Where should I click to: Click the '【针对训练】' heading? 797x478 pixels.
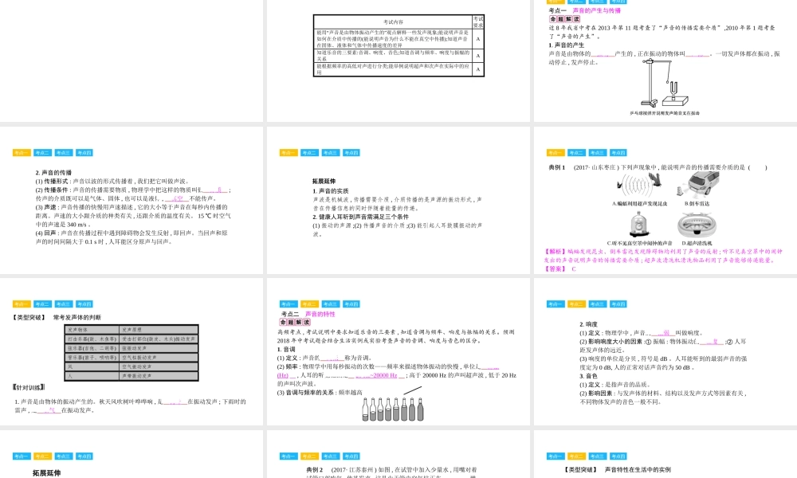click(29, 388)
